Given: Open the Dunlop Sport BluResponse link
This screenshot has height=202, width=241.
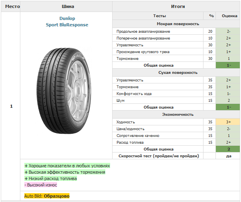Looking at the screenshot, I should (x=67, y=22).
